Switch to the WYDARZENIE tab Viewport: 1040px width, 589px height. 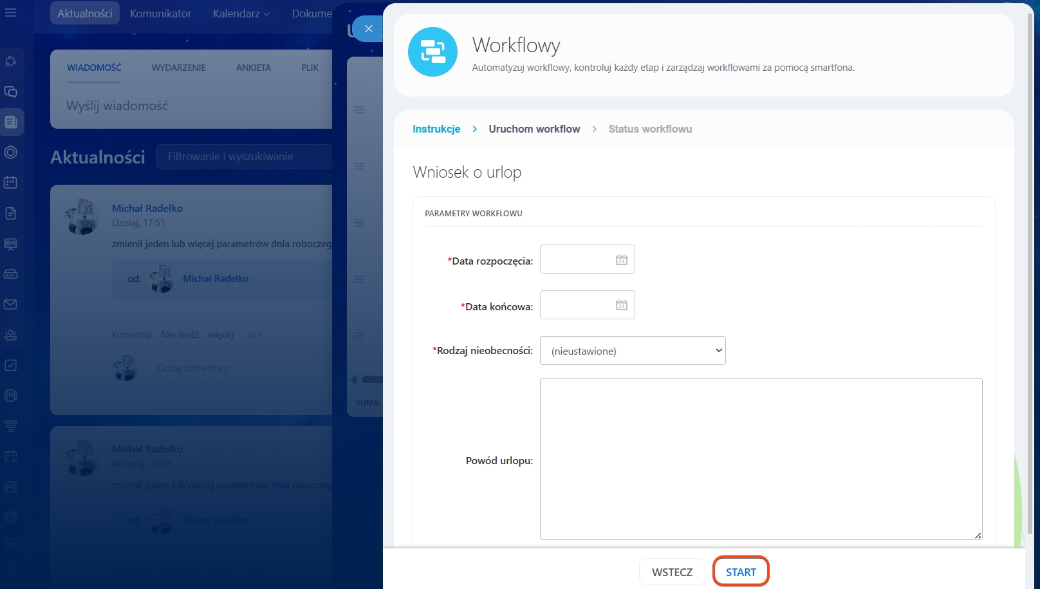click(179, 68)
